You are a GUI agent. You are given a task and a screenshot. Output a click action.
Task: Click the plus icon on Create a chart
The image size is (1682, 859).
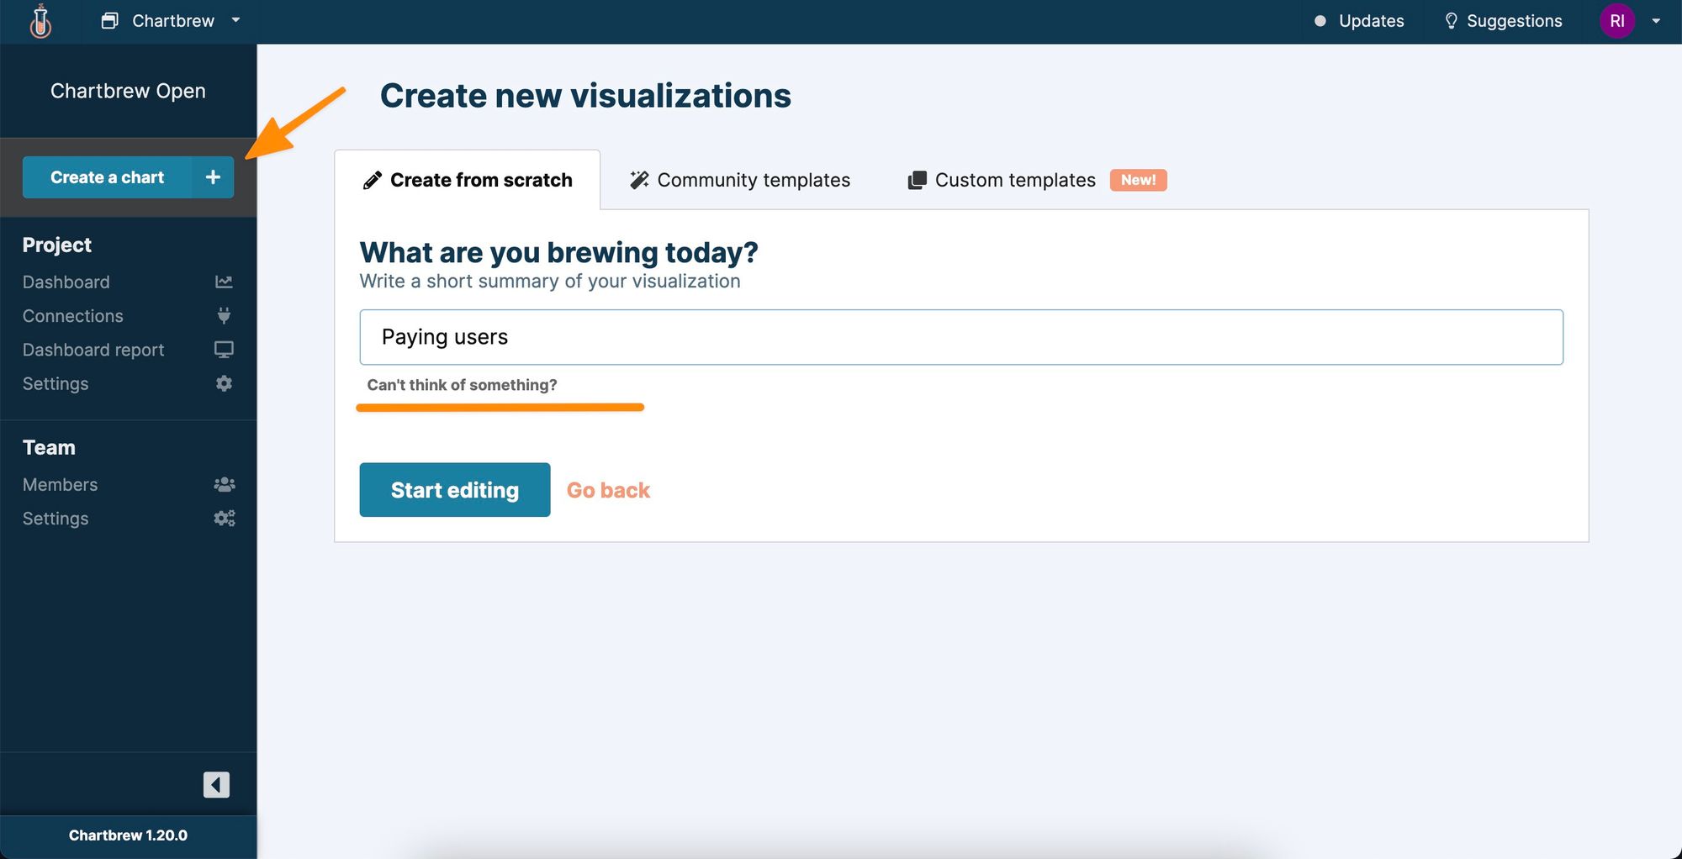(212, 177)
